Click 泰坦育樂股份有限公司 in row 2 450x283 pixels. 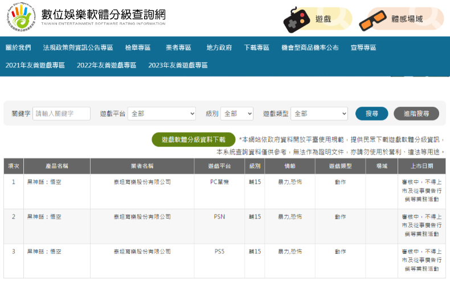142,217
